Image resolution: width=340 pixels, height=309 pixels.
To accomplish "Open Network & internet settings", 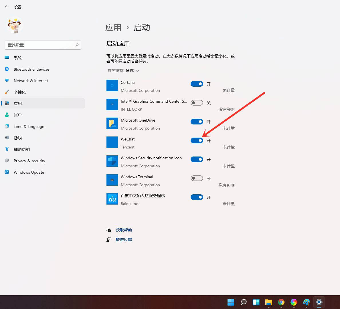I will click(x=31, y=80).
